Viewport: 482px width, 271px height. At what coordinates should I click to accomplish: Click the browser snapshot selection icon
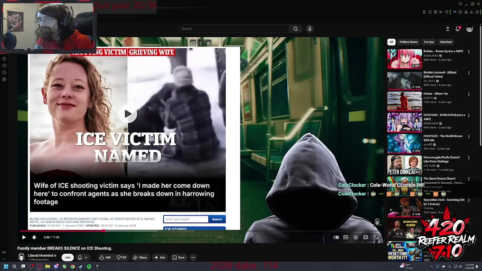430,12
